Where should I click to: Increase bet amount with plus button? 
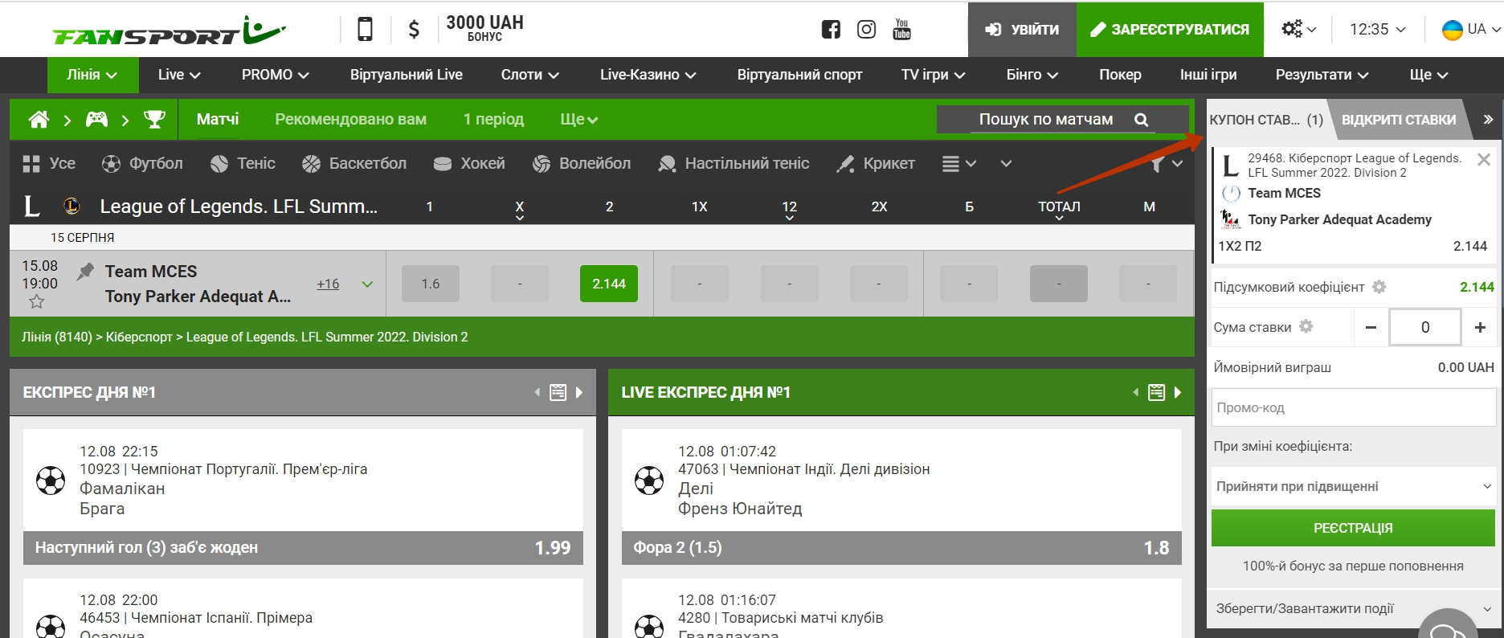point(1480,327)
